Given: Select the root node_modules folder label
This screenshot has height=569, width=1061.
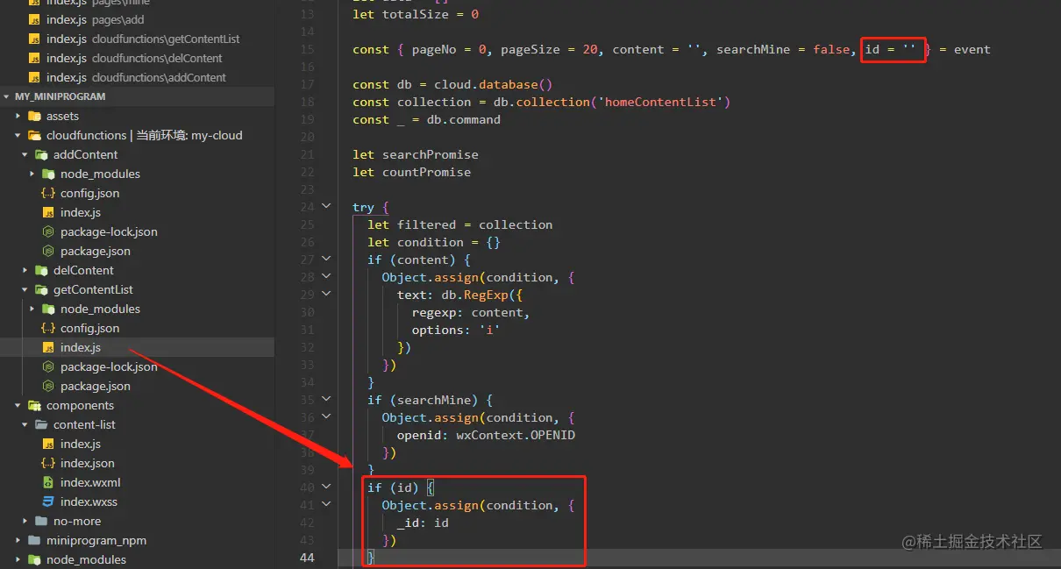Looking at the screenshot, I should (x=86, y=559).
